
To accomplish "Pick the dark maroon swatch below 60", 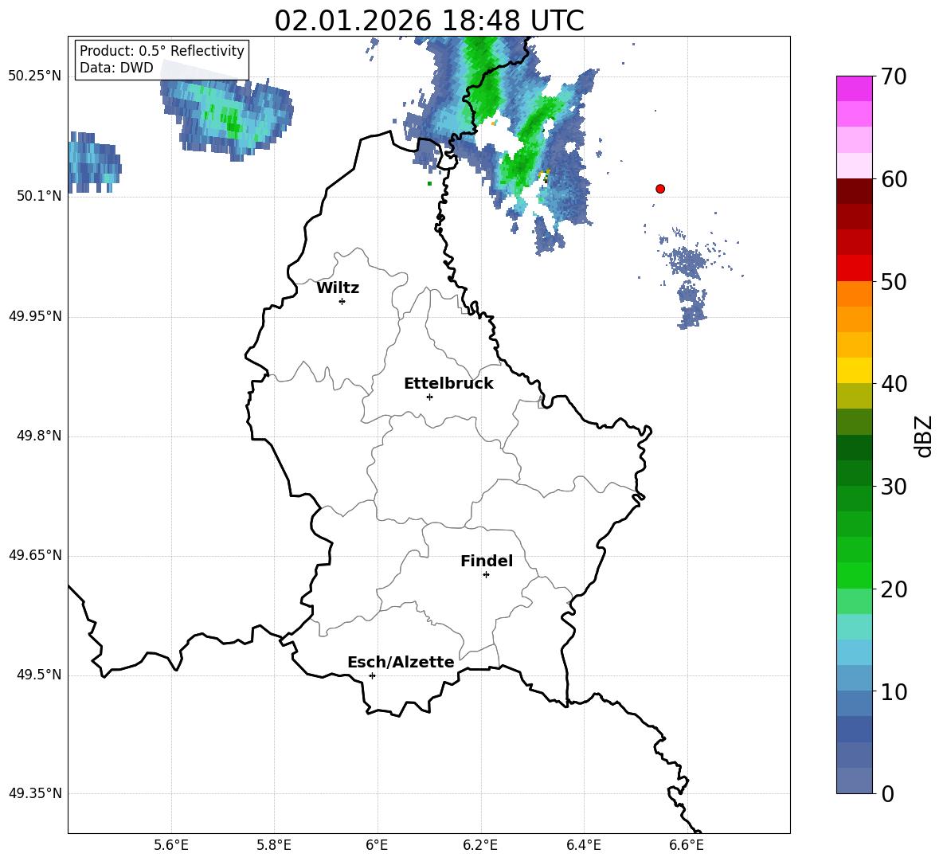I will click(854, 190).
